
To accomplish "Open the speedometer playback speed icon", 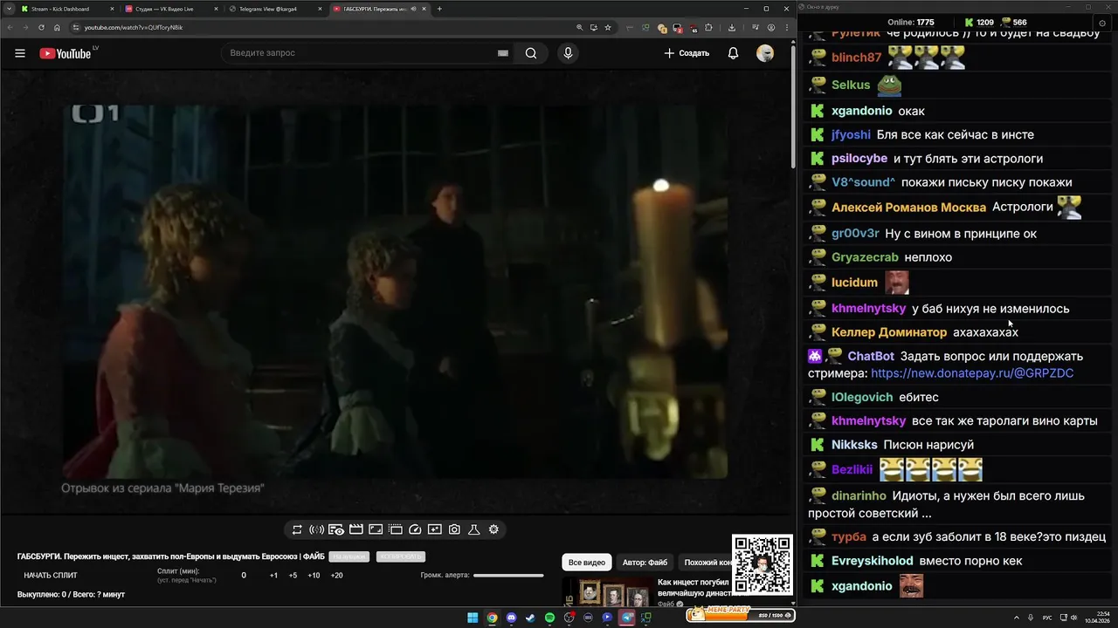I will tap(415, 529).
